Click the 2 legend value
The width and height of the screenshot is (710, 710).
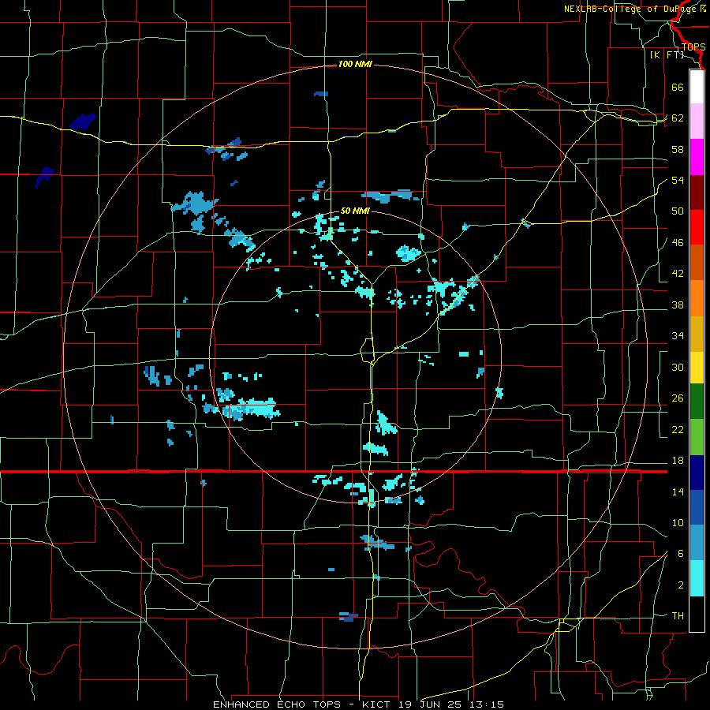(681, 585)
